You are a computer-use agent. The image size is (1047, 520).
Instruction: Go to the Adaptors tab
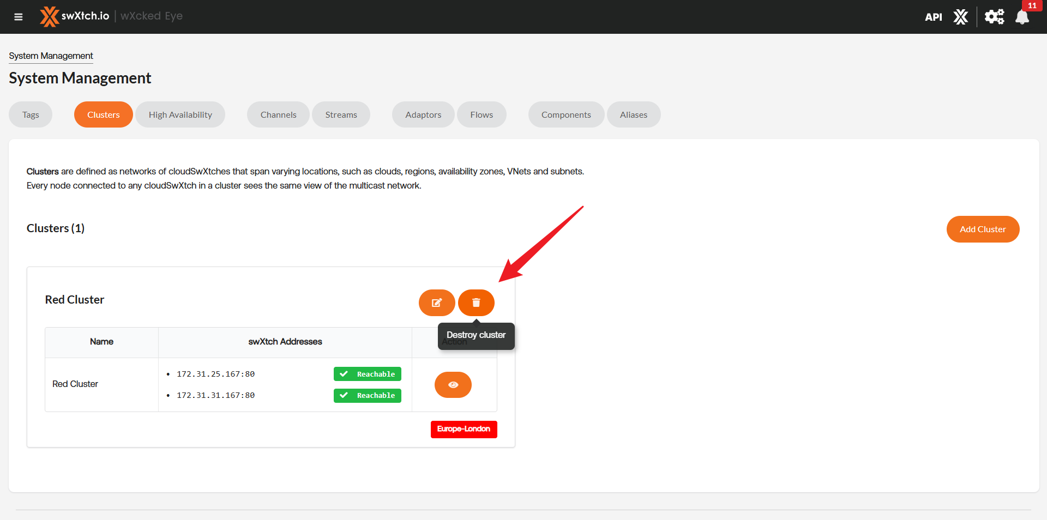423,114
